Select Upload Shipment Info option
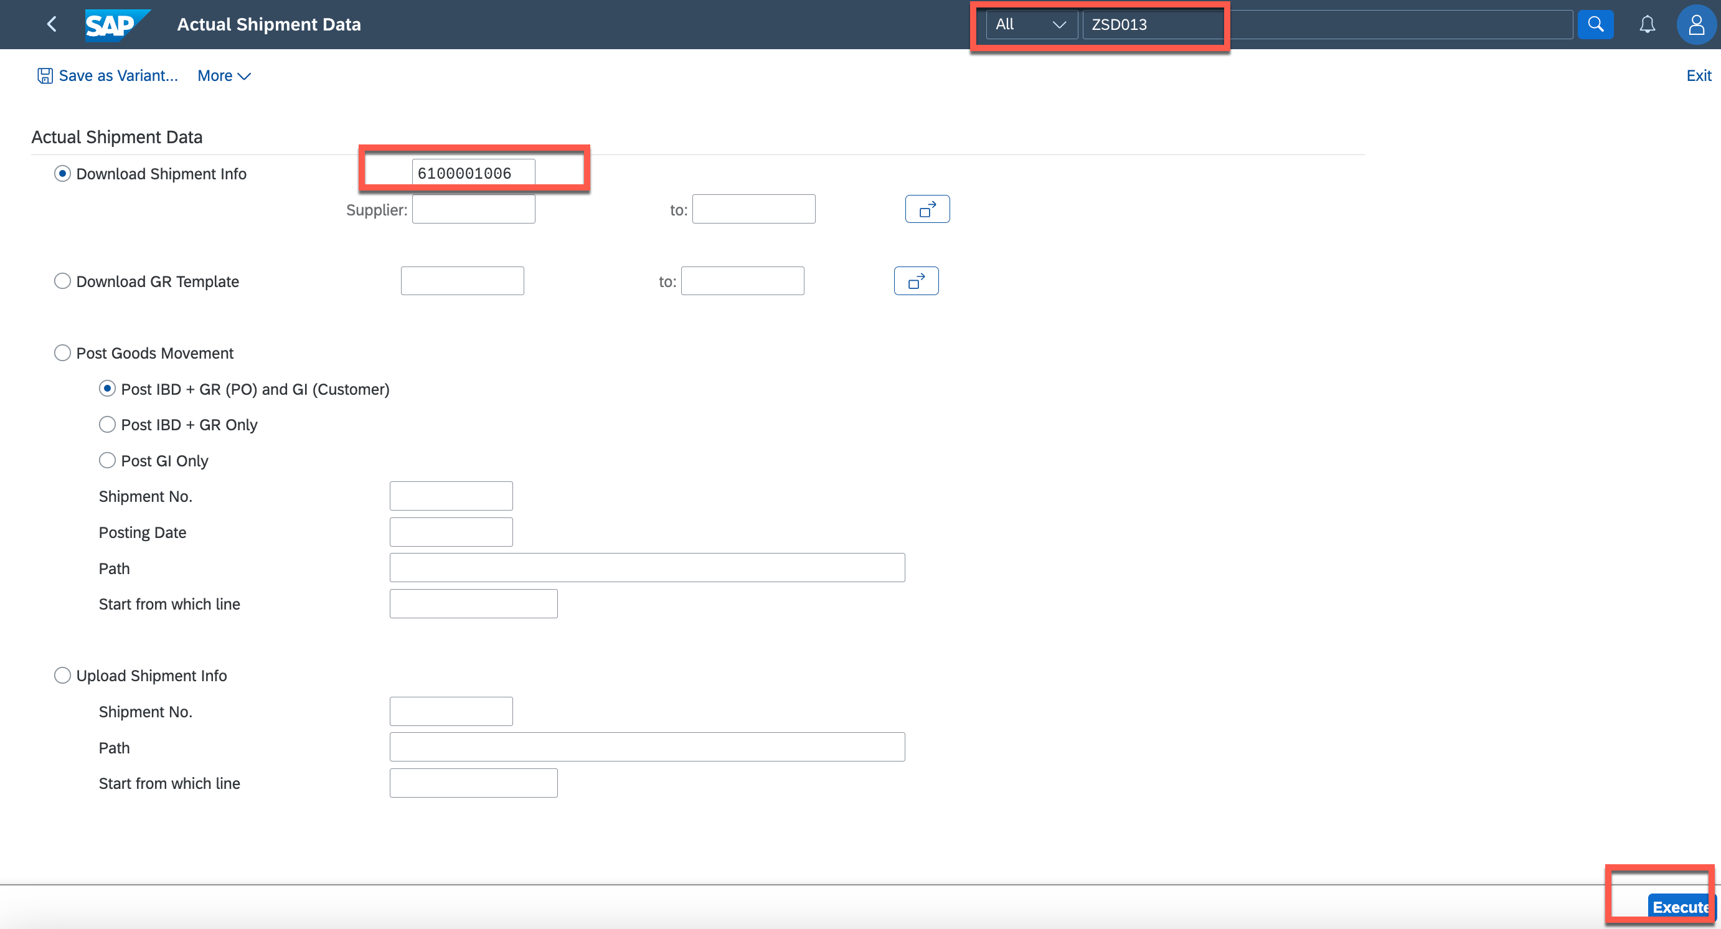Image resolution: width=1721 pixels, height=929 pixels. point(62,675)
